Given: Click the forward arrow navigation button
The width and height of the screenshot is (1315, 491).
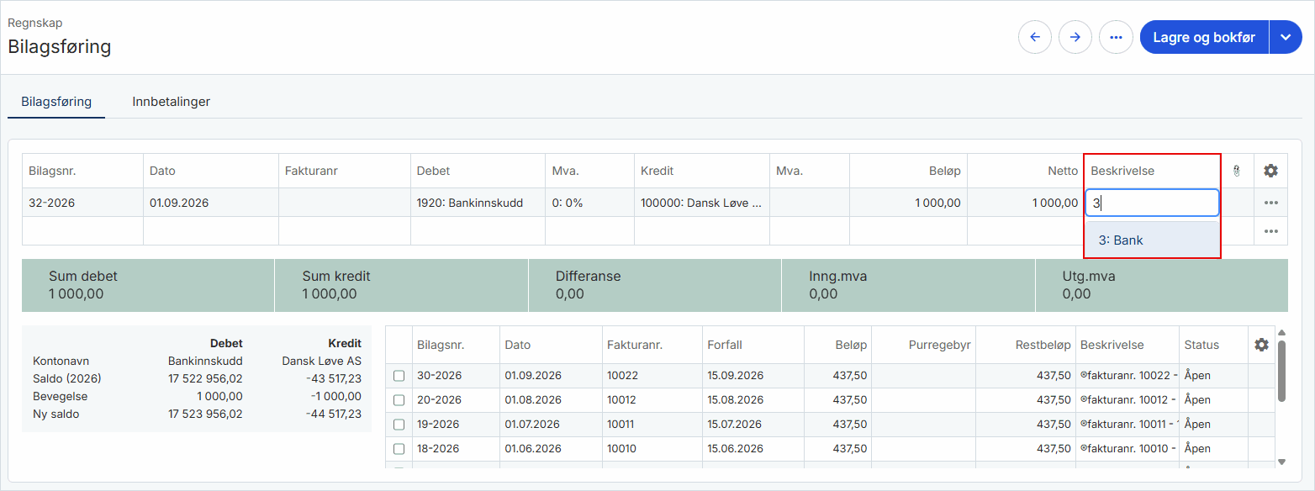Looking at the screenshot, I should (x=1075, y=37).
